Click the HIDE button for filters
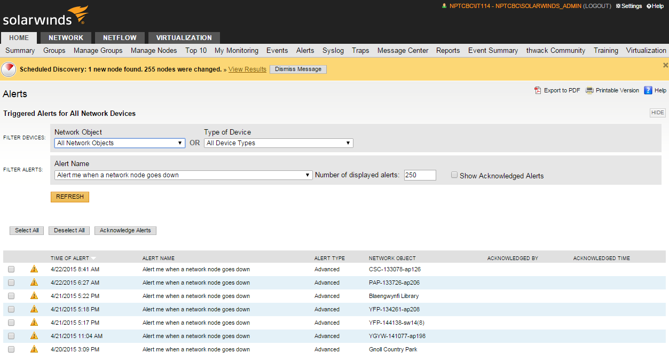The width and height of the screenshot is (669, 353). [658, 113]
